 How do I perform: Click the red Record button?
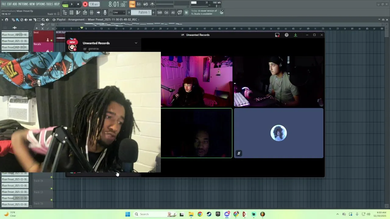tap(85, 4)
